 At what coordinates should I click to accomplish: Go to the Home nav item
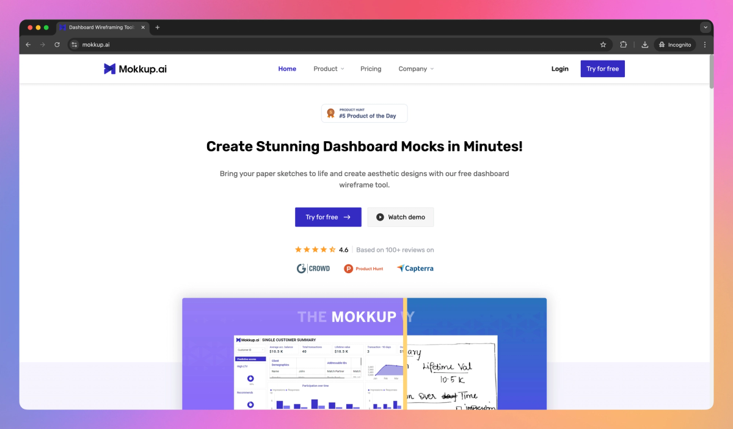[x=287, y=69]
